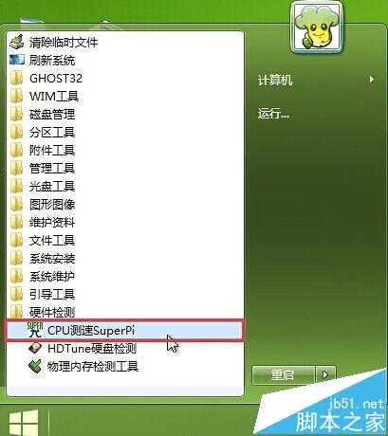Click the 清除临时文件 broom icon
The height and width of the screenshot is (436, 388).
tap(17, 42)
